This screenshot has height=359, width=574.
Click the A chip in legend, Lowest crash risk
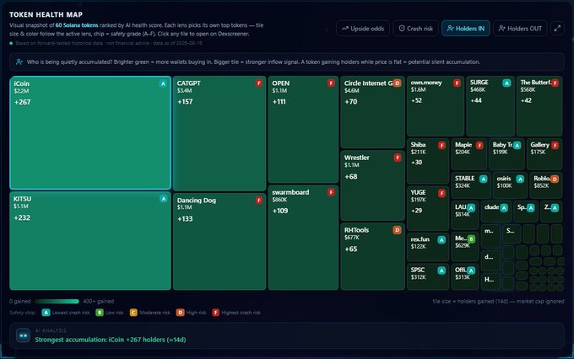(x=46, y=313)
